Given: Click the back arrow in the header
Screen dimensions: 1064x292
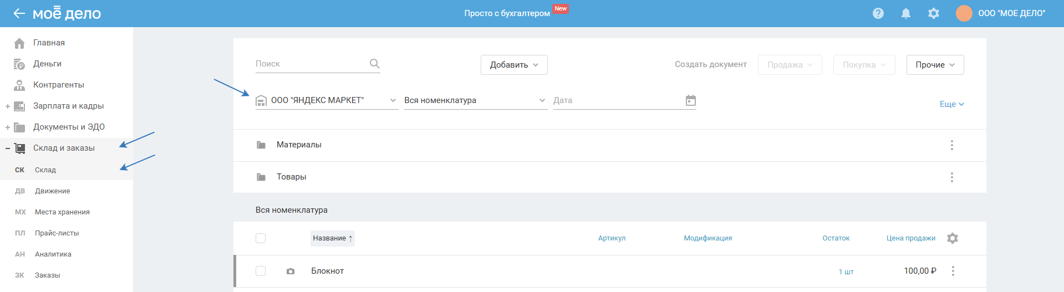Looking at the screenshot, I should click(19, 13).
